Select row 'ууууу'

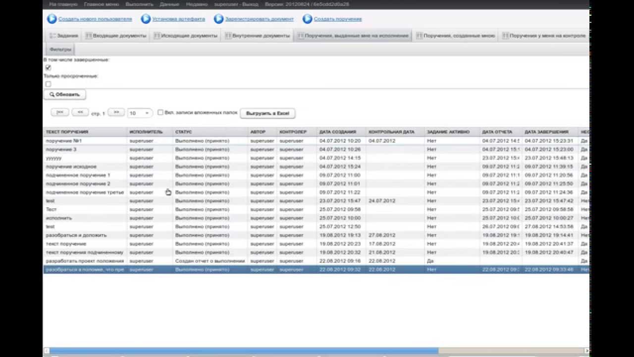pyautogui.click(x=316, y=158)
